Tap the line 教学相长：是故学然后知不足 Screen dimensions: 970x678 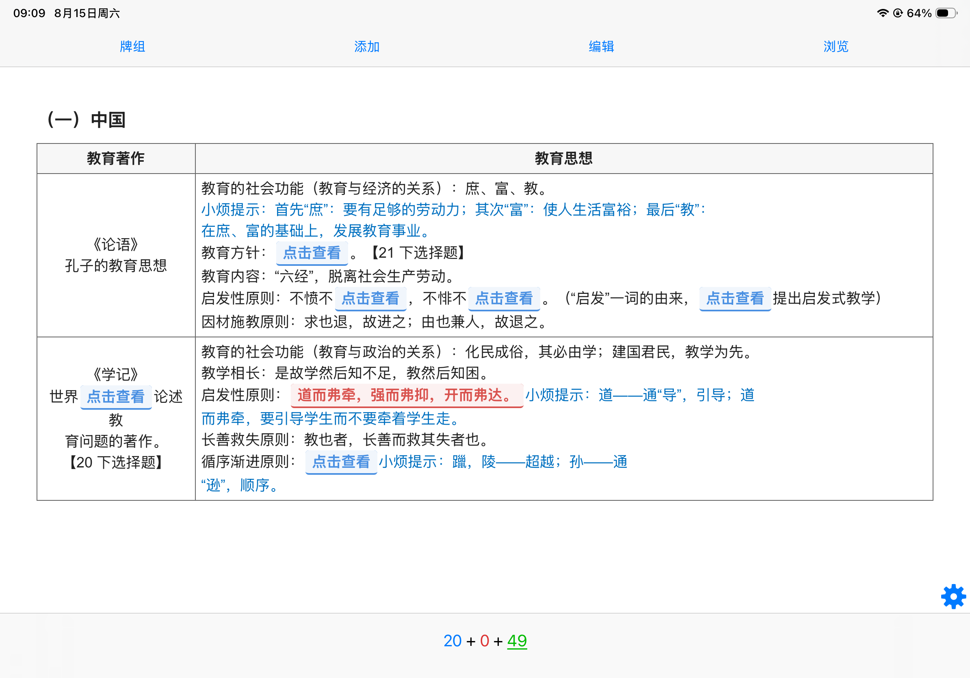[x=345, y=373]
